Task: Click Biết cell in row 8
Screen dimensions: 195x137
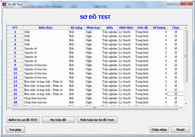Action: click(x=76, y=61)
